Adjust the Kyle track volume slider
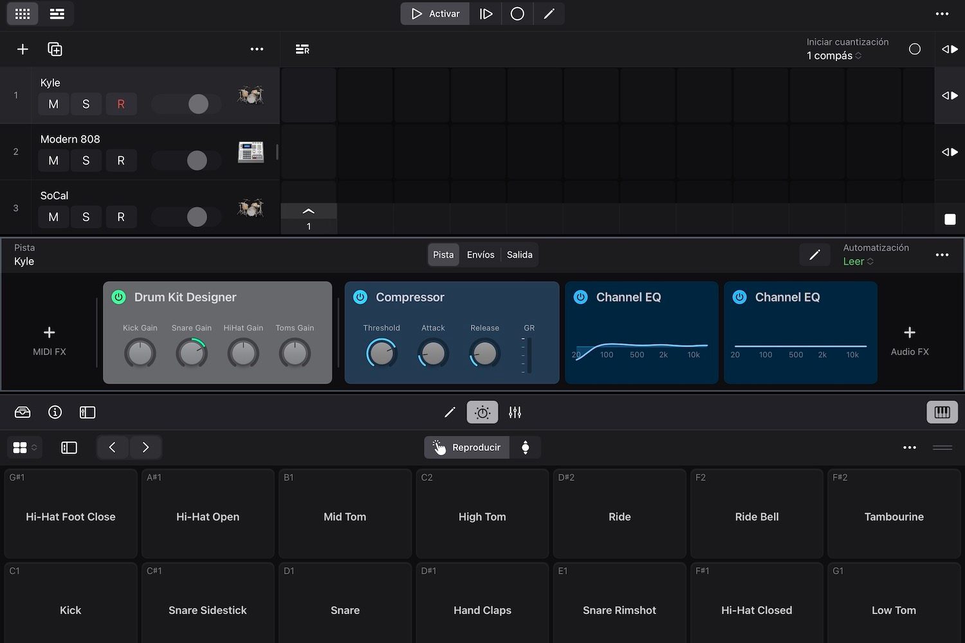965x643 pixels. click(x=198, y=104)
